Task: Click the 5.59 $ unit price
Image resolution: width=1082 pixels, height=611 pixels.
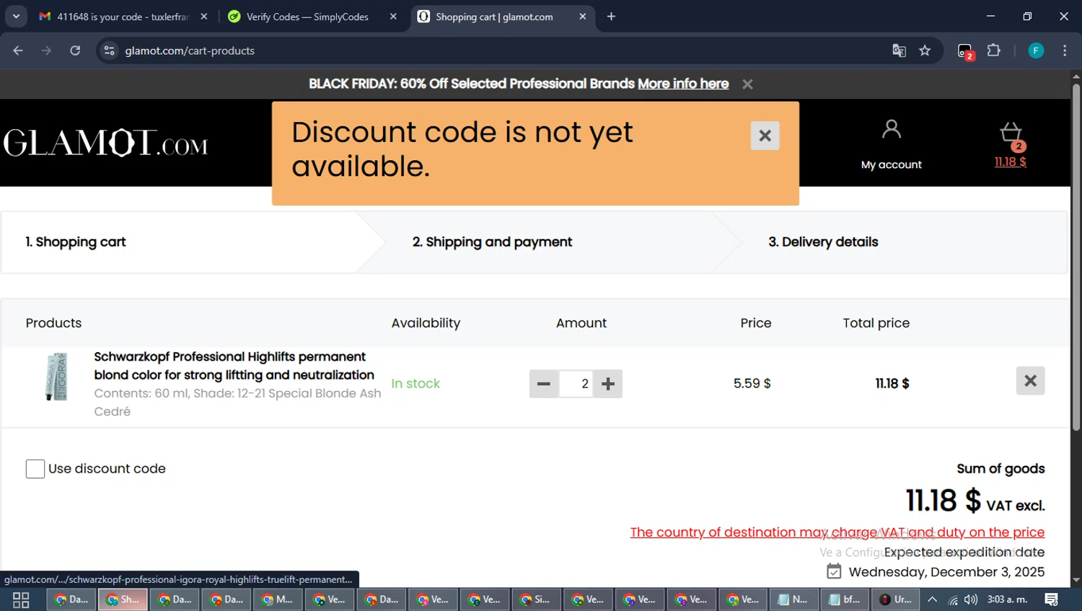Action: 752,384
